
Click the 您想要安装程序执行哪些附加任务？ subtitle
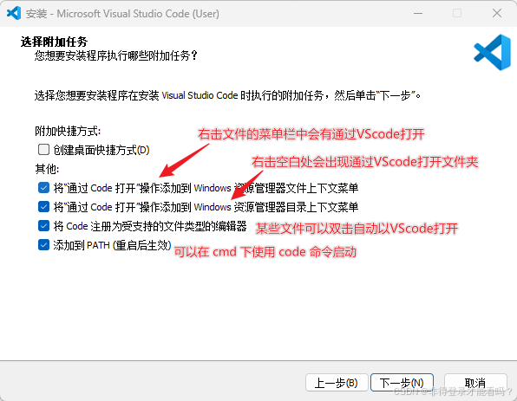[116, 55]
